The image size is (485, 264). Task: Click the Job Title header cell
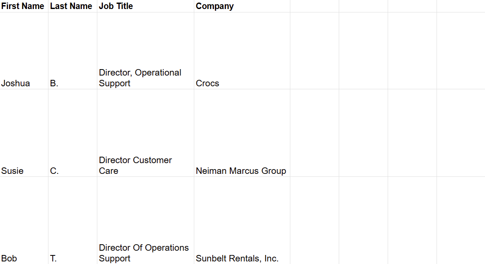pyautogui.click(x=146, y=6)
